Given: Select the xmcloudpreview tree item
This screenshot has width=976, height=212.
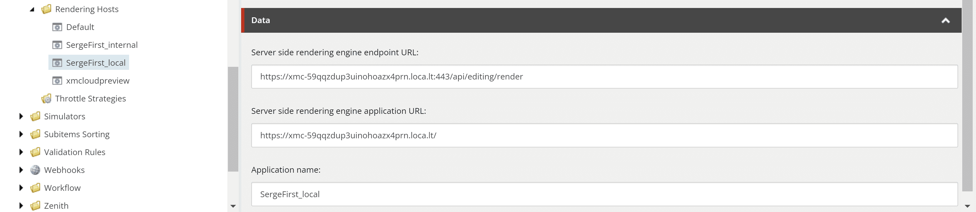Looking at the screenshot, I should click(97, 81).
